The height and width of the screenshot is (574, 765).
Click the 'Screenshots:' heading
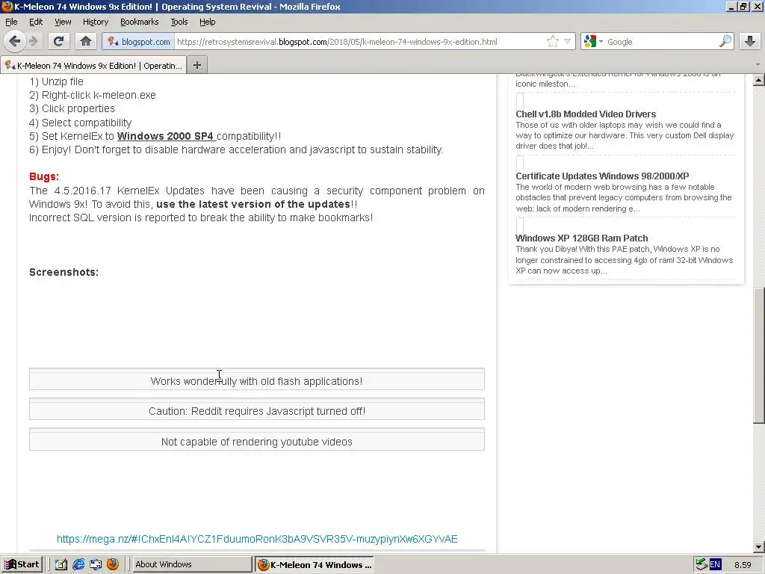tap(64, 272)
